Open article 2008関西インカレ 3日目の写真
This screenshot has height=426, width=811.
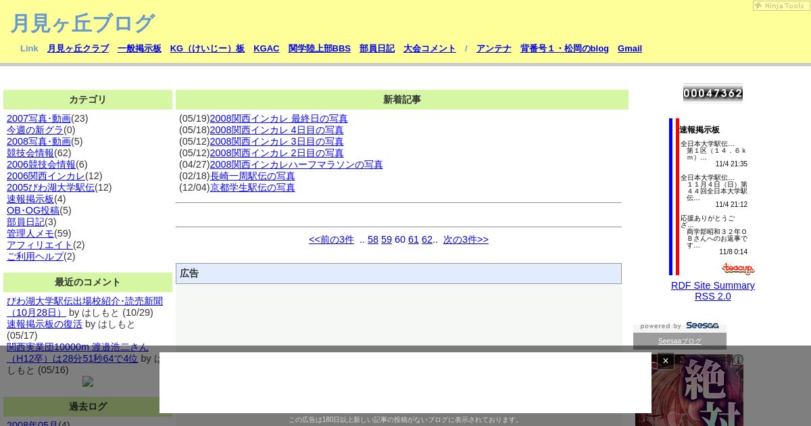pyautogui.click(x=276, y=141)
